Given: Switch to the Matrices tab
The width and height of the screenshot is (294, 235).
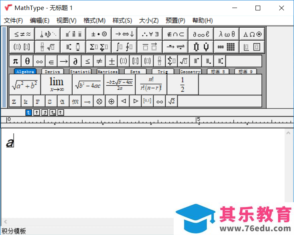Looking at the screenshot, I should [108, 72].
